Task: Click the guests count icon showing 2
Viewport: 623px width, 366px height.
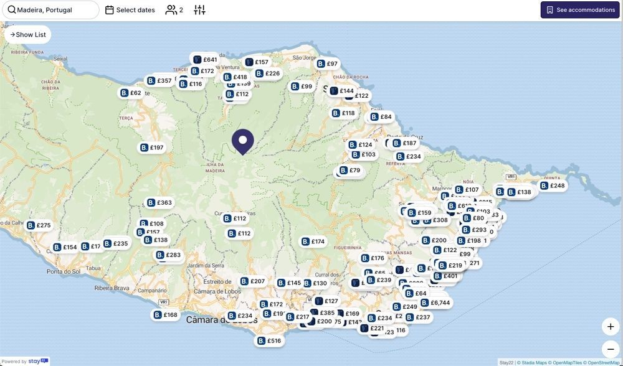Action: pos(174,10)
